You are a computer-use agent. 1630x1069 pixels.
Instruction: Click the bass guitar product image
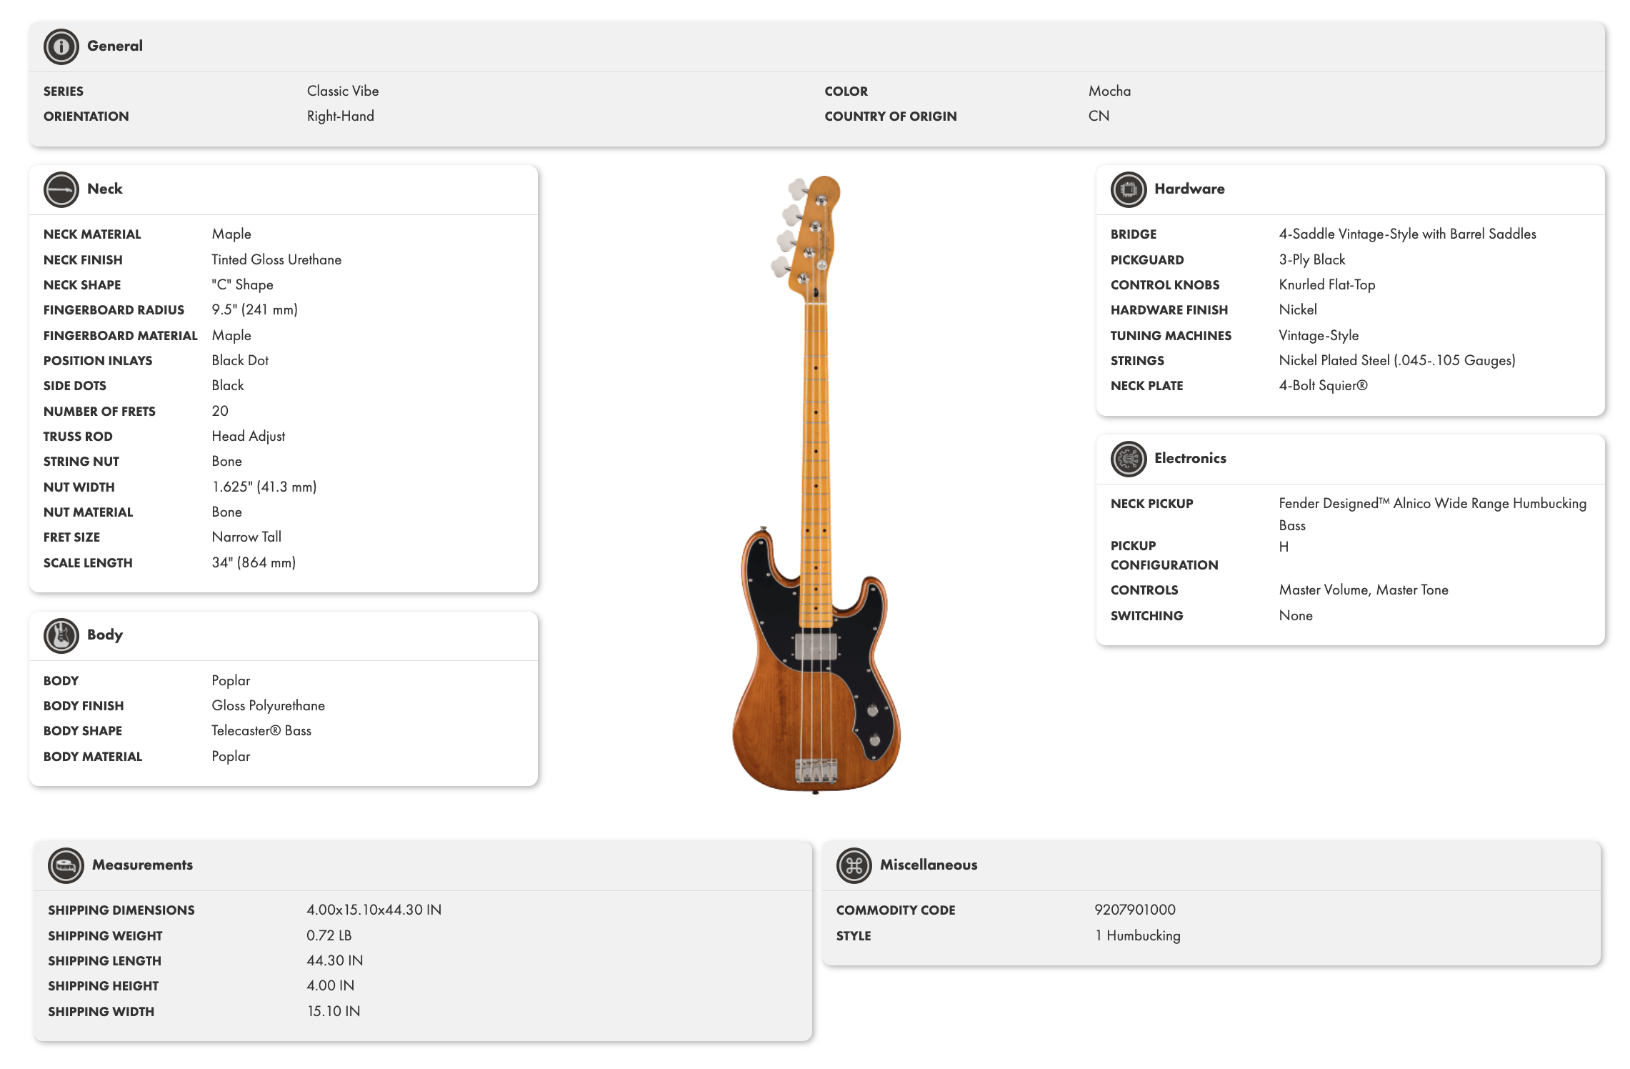tap(816, 486)
